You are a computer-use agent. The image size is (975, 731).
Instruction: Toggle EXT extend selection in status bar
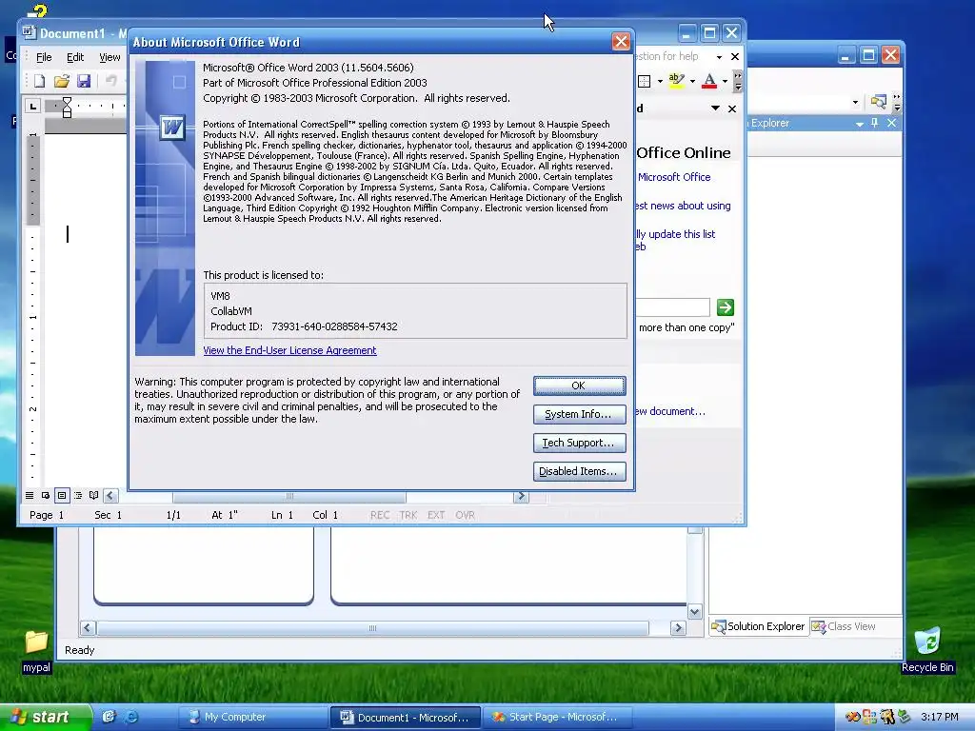point(436,515)
